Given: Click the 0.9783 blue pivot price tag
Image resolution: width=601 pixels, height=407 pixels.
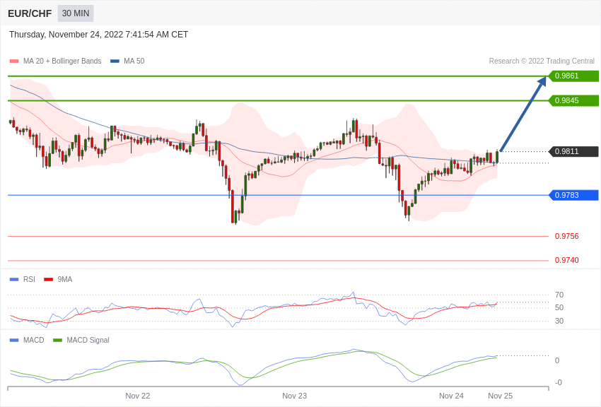Looking at the screenshot, I should pyautogui.click(x=574, y=195).
